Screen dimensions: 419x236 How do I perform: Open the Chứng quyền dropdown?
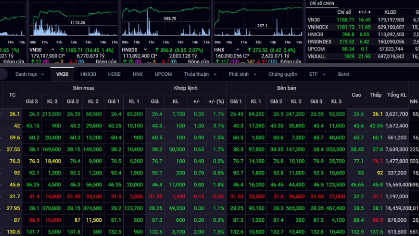pyautogui.click(x=283, y=74)
